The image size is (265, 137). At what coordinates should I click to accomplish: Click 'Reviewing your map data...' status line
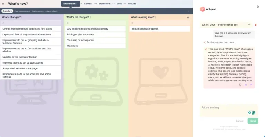pos(221,42)
